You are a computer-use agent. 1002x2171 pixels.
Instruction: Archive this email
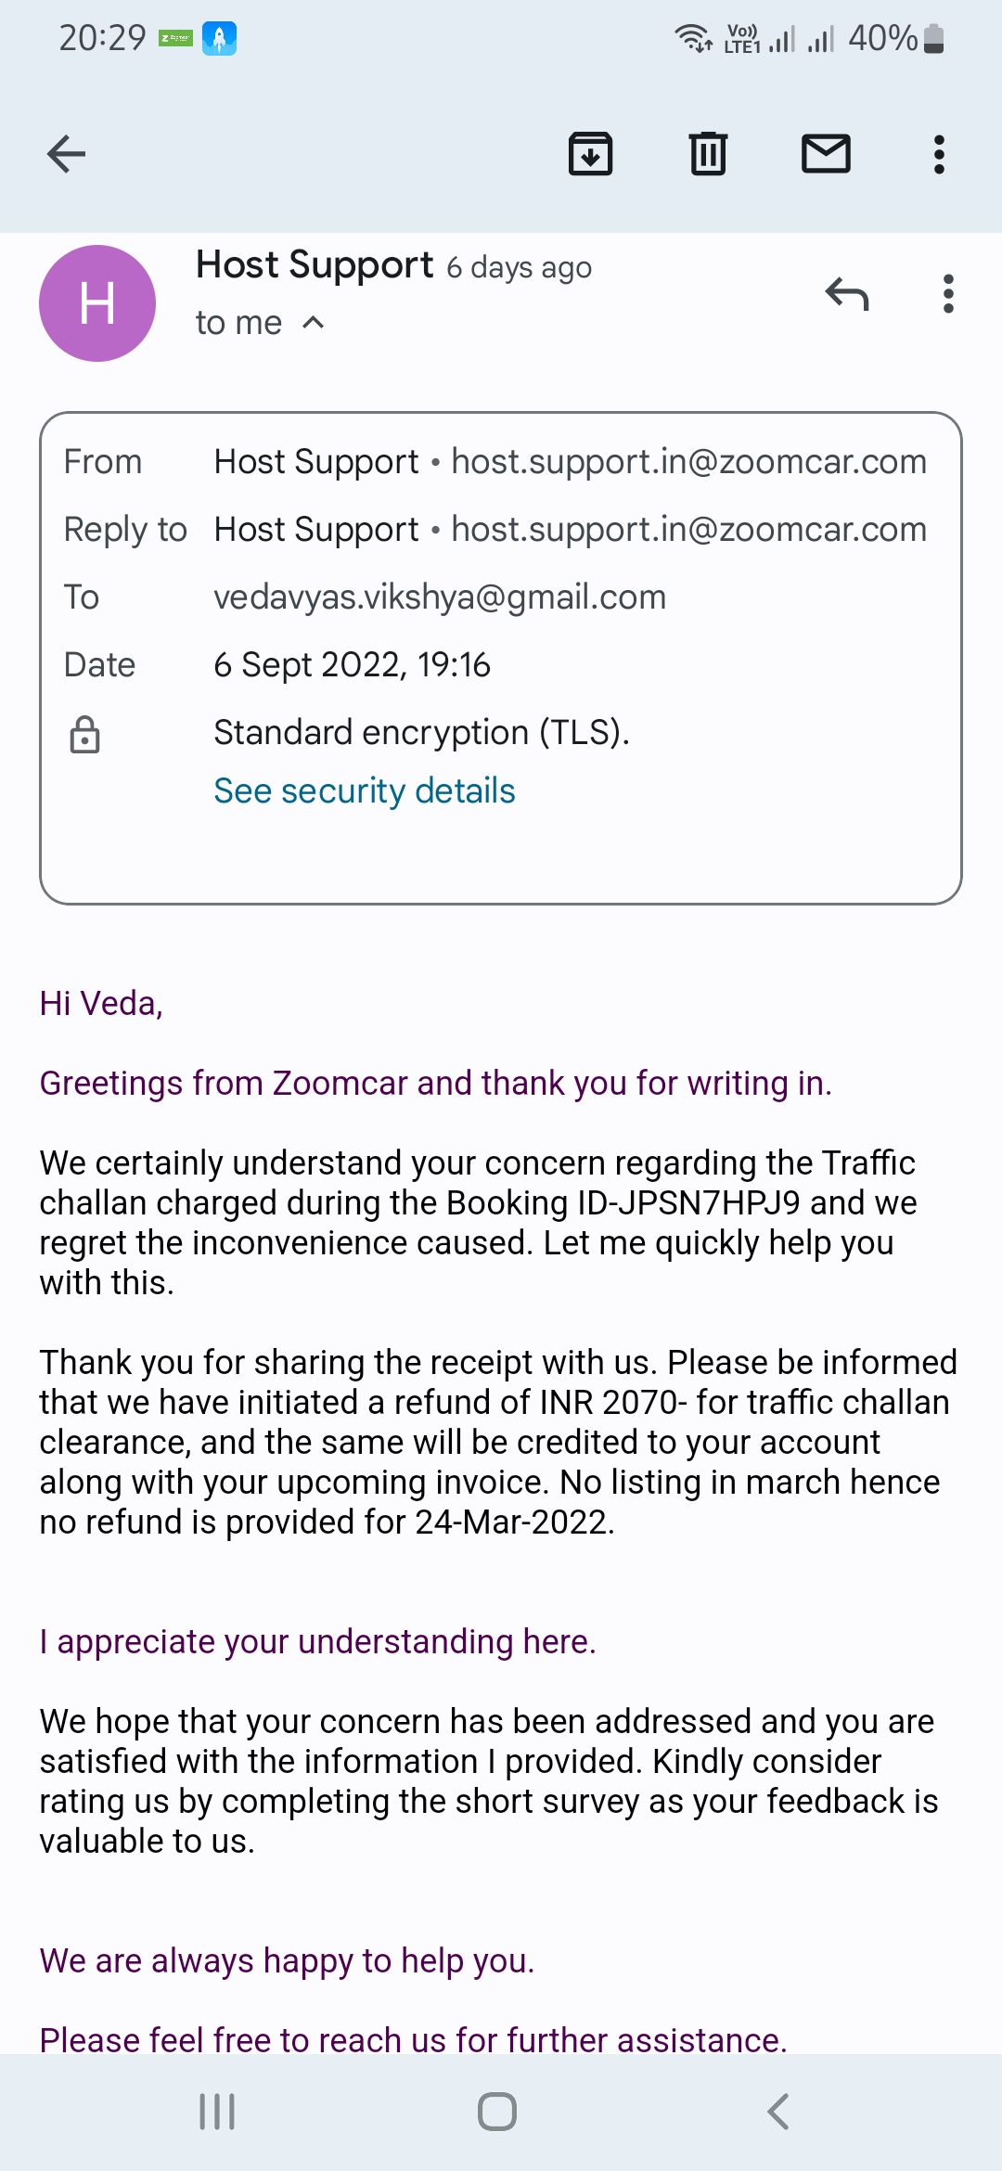tap(590, 154)
